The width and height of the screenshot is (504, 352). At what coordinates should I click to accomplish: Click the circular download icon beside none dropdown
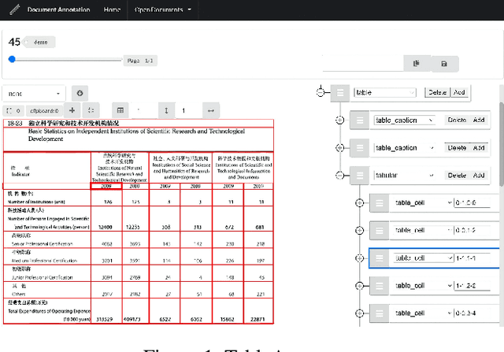[x=80, y=93]
